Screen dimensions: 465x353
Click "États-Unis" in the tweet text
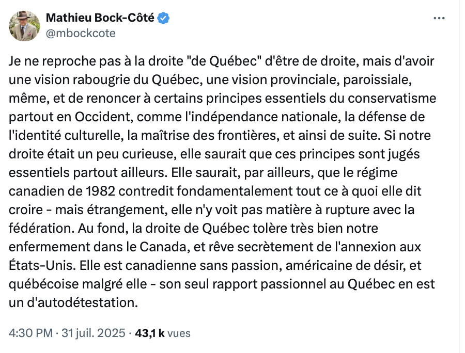pyautogui.click(x=41, y=265)
